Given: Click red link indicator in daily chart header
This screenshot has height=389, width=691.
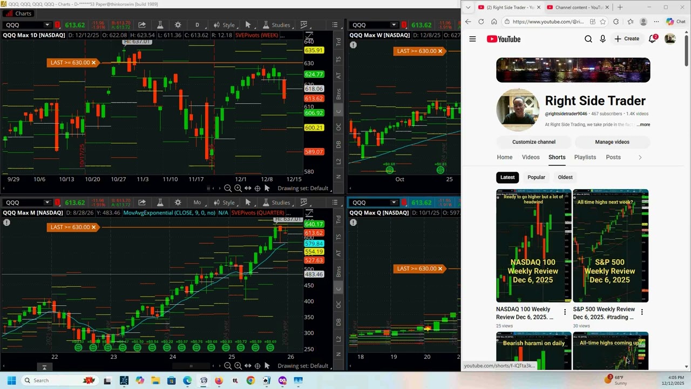Looking at the screenshot, I should click(x=57, y=25).
